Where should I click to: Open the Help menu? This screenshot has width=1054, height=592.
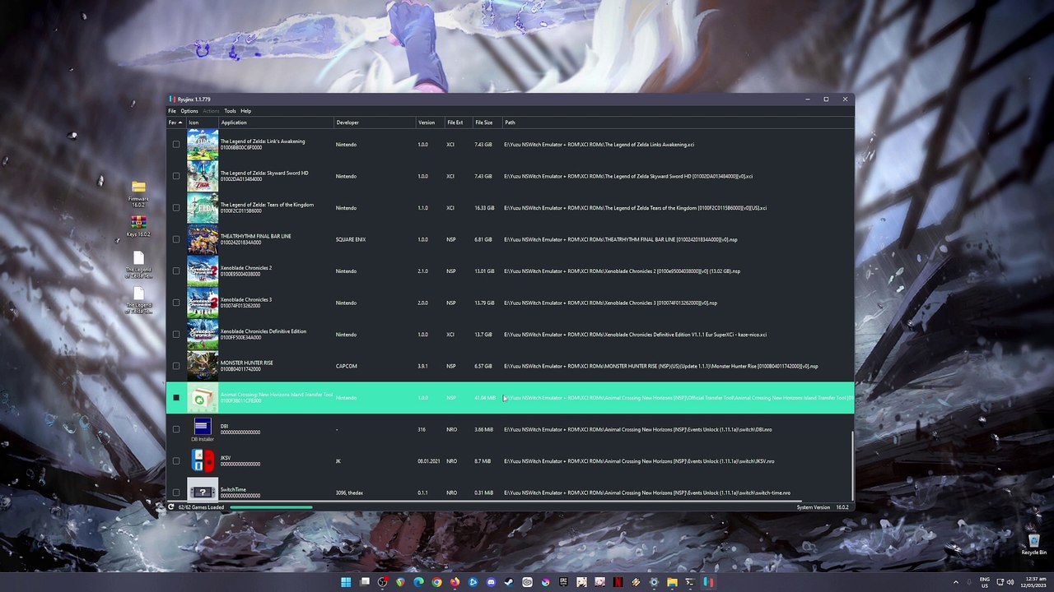point(246,111)
